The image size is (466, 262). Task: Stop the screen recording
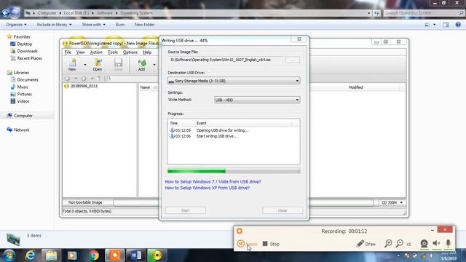(271, 244)
